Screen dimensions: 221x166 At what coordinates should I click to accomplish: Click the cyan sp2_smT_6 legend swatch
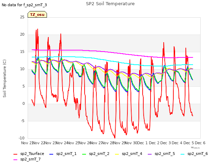tap(182, 154)
